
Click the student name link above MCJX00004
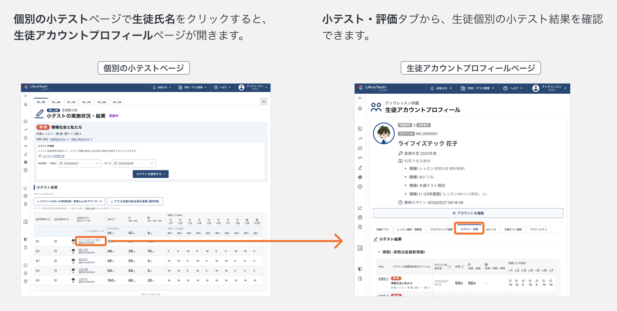(83, 269)
